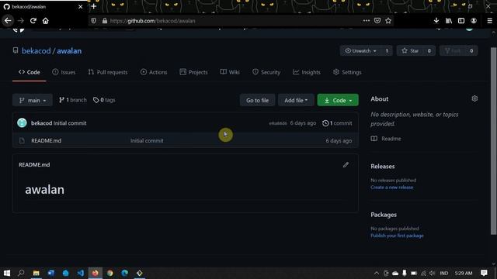Open Windows Start menu
The image size is (497, 279).
click(x=7, y=273)
